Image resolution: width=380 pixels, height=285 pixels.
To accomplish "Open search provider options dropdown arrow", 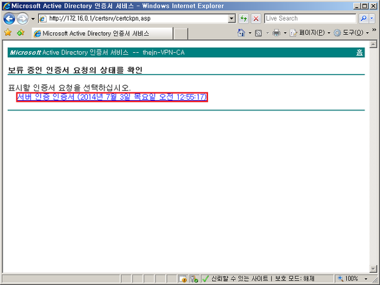I will (372, 18).
